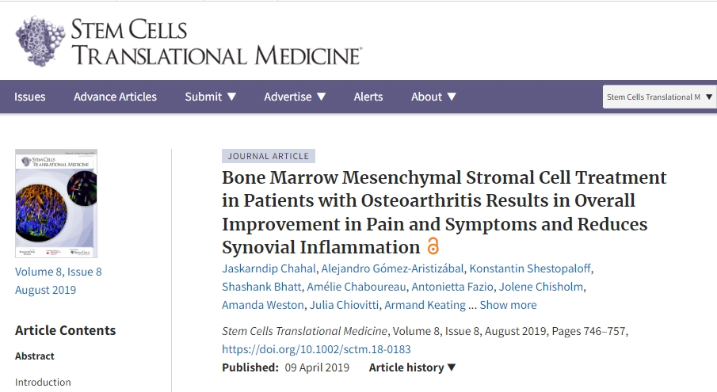Expand the Article history section

tap(413, 367)
